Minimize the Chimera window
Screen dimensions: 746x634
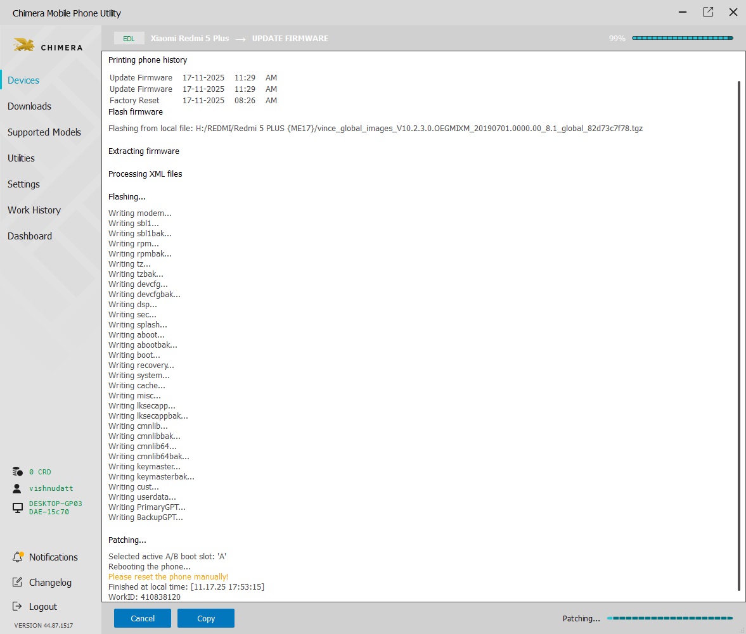pyautogui.click(x=683, y=13)
